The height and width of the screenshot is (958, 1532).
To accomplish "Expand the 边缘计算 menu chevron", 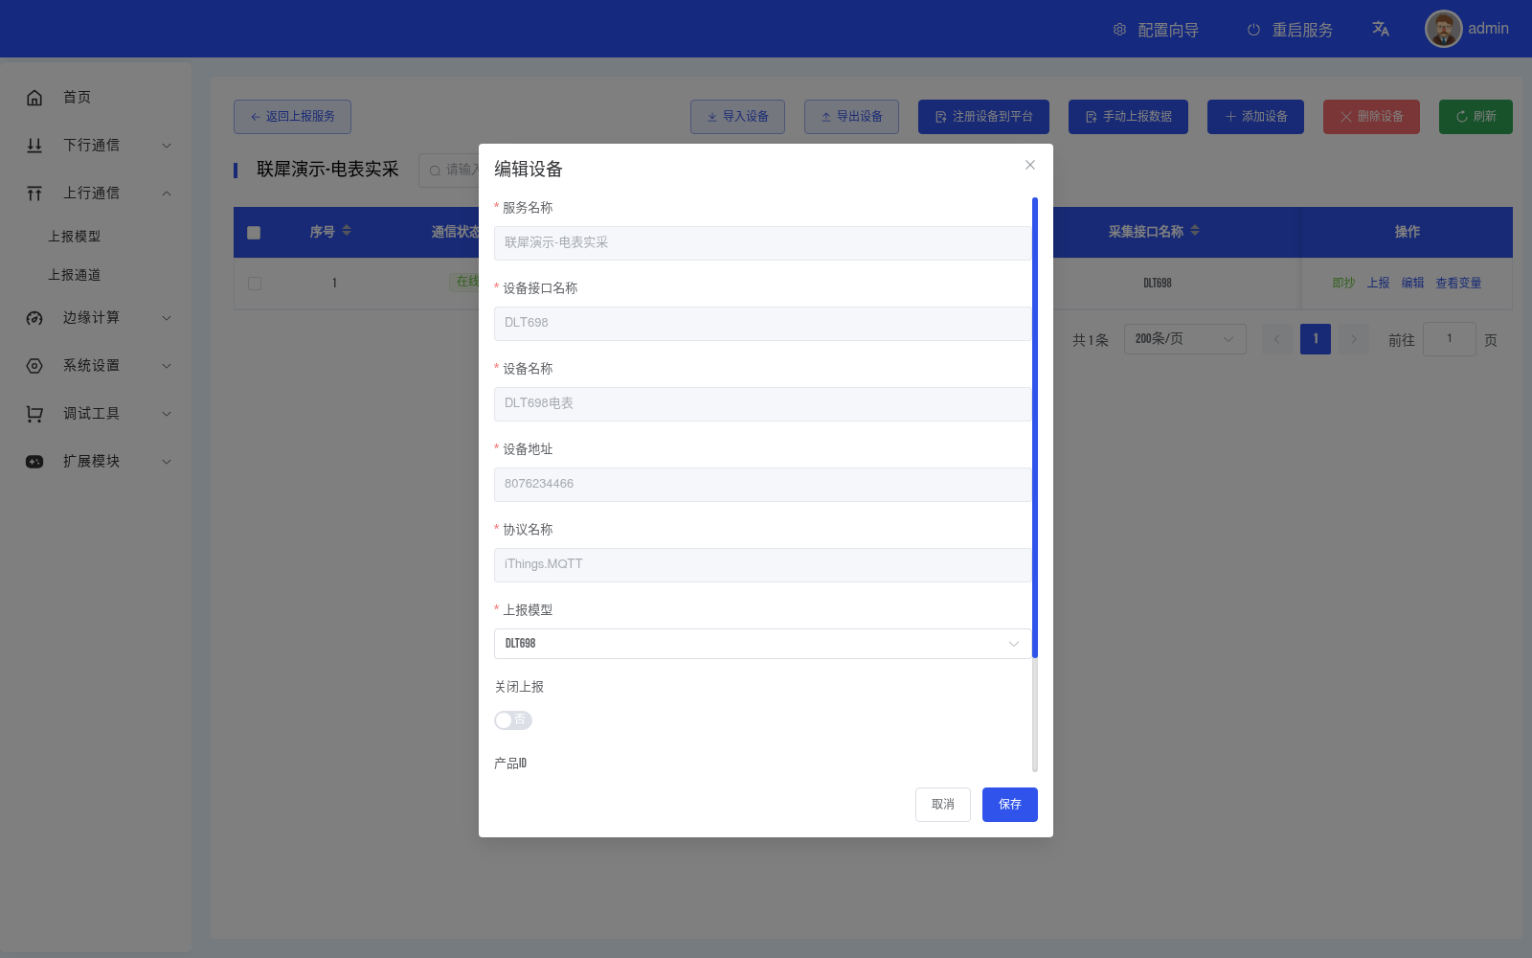I will (x=167, y=318).
